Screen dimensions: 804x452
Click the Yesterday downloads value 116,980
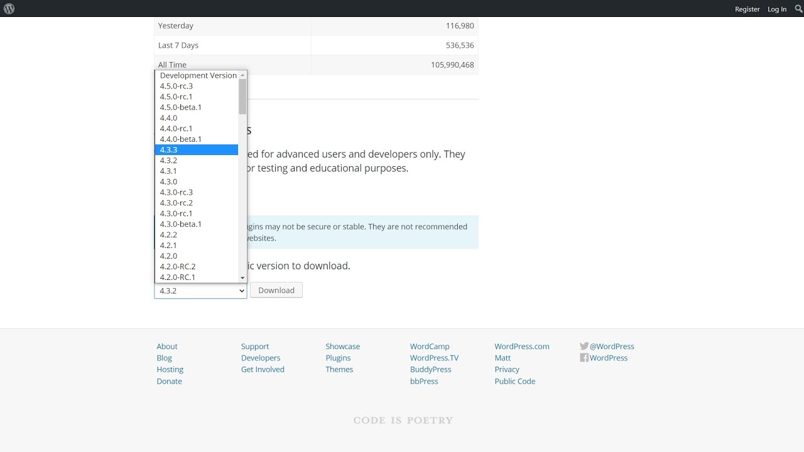(x=460, y=26)
